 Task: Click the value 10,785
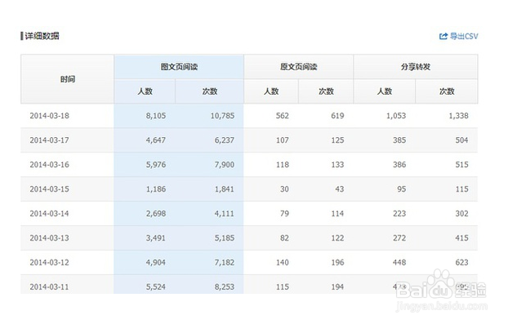tap(222, 116)
